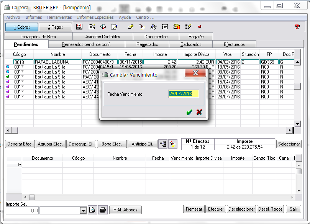Open print preview with the magnifier page icon

pos(92,210)
